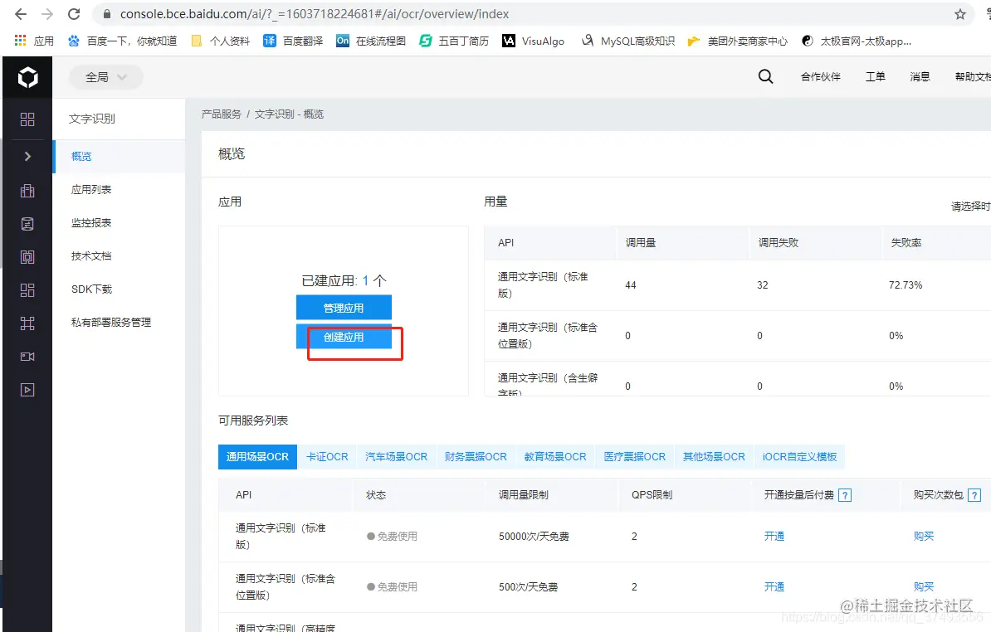991x632 pixels.
Task: Click the address bar URL field
Action: coord(332,13)
